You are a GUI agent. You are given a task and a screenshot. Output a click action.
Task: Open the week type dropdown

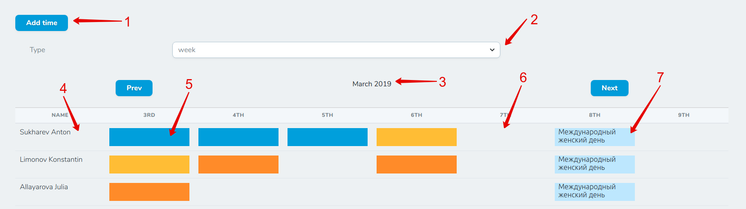[336, 50]
